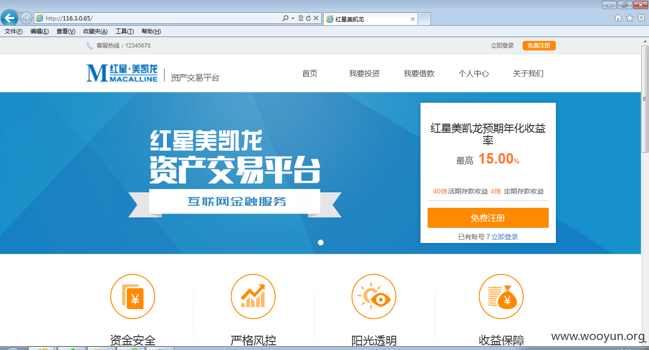Screen dimensions: 649x350
Task: Click the scrollbar up arrow
Action: [x=645, y=41]
